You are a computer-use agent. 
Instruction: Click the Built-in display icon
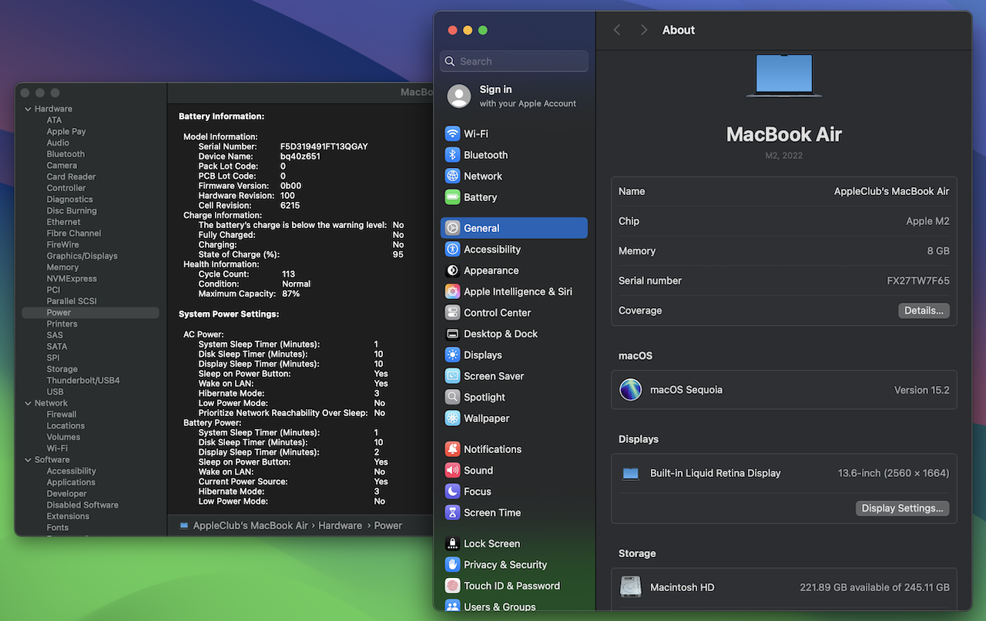coord(631,474)
